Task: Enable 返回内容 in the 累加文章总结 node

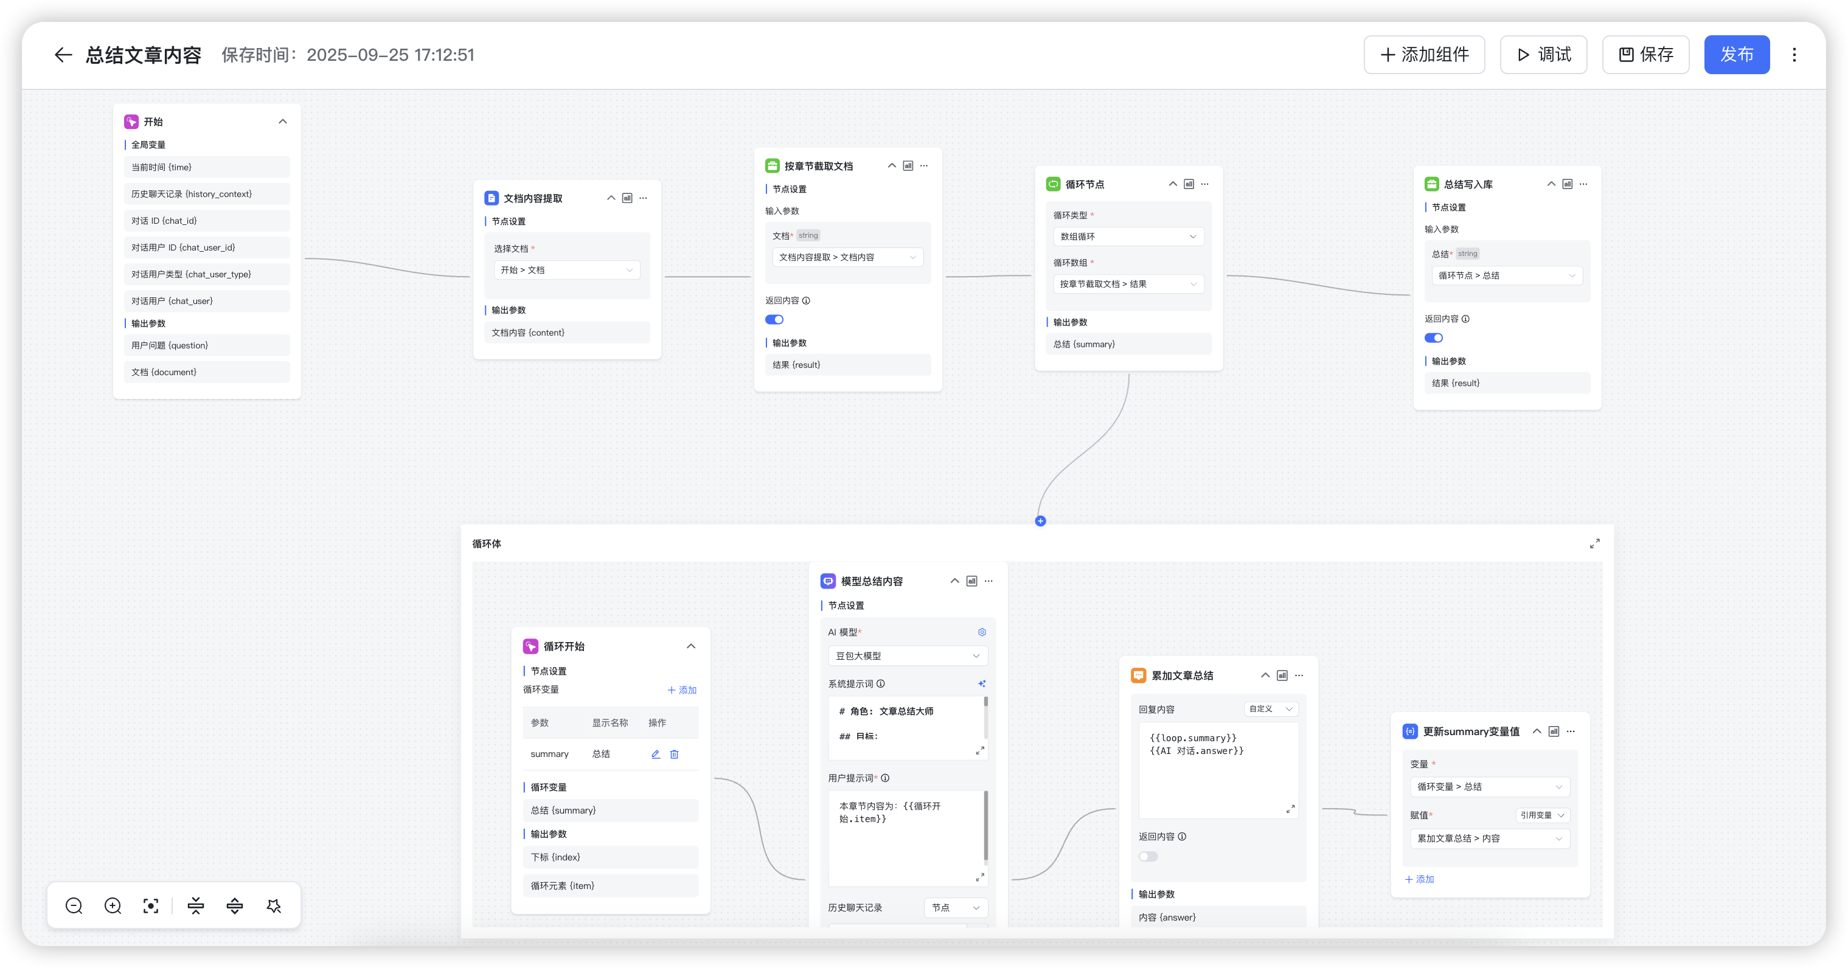Action: 1148,856
